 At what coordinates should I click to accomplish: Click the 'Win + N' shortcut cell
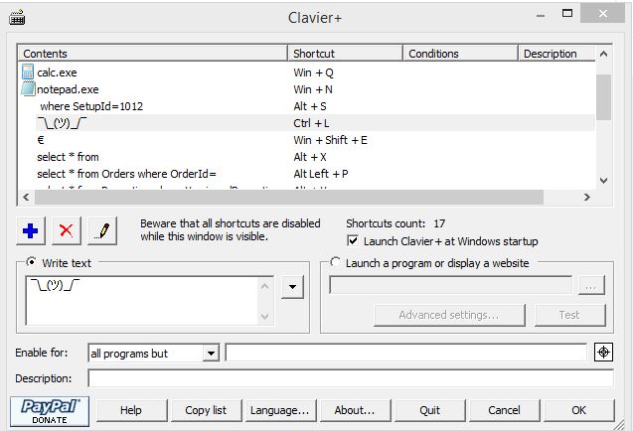point(313,89)
